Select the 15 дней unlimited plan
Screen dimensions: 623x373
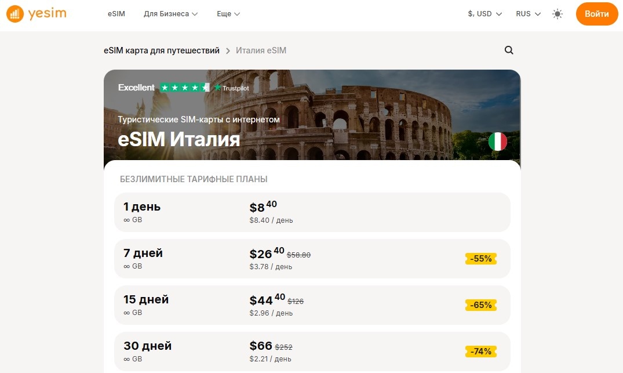click(312, 305)
